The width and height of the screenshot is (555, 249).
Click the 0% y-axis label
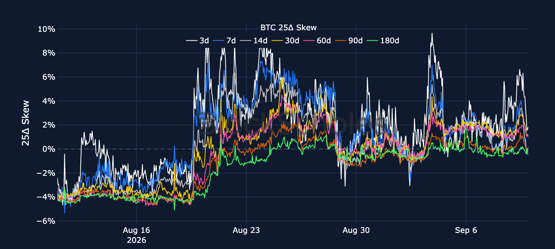(x=49, y=149)
